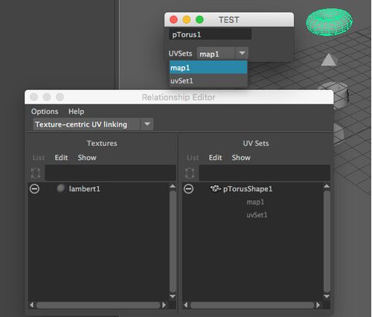
Task: Select uvSet1 under pTorusShape1 in UV Sets
Action: coord(257,215)
